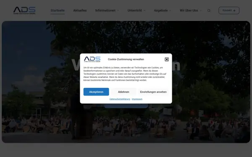Click the ADS logo inside the cookie dialog
This screenshot has width=252, height=157.
coord(92,59)
